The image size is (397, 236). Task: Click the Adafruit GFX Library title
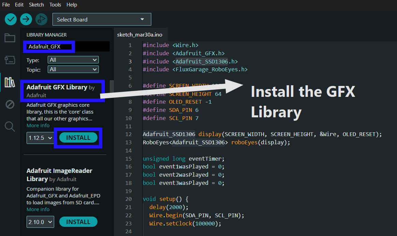(x=57, y=87)
